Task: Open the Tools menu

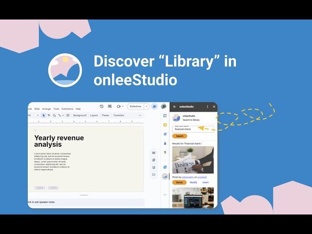Action: coord(57,109)
